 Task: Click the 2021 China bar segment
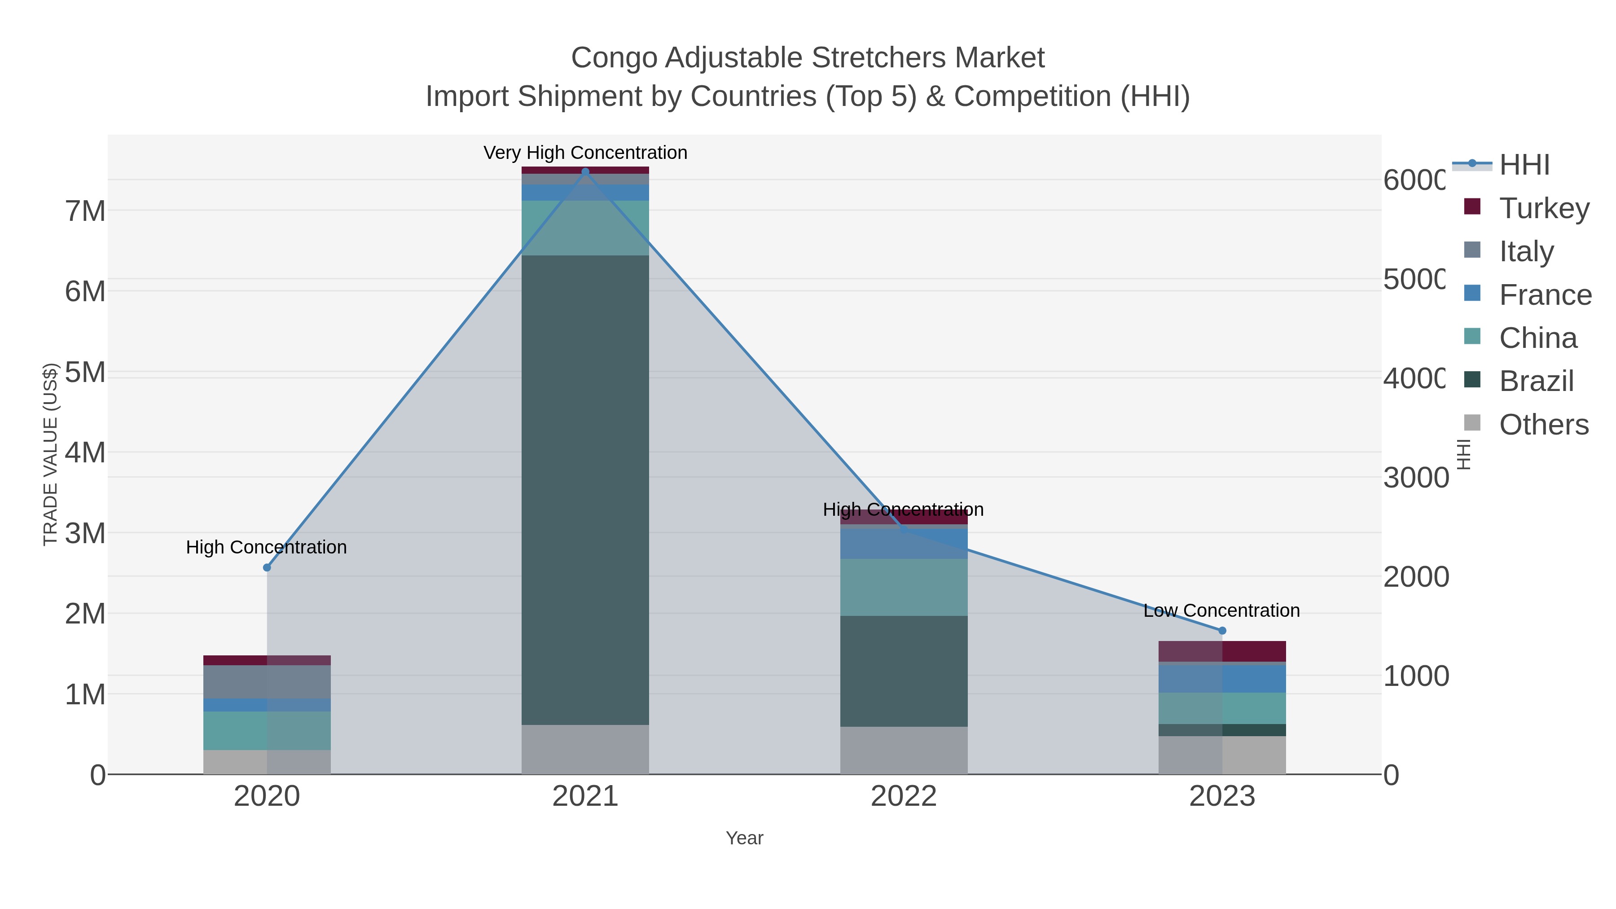click(585, 228)
